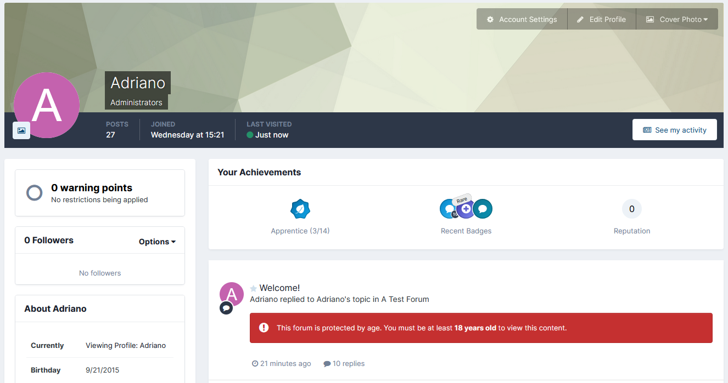This screenshot has width=728, height=383.
Task: Click the Edit Profile button
Action: [601, 19]
